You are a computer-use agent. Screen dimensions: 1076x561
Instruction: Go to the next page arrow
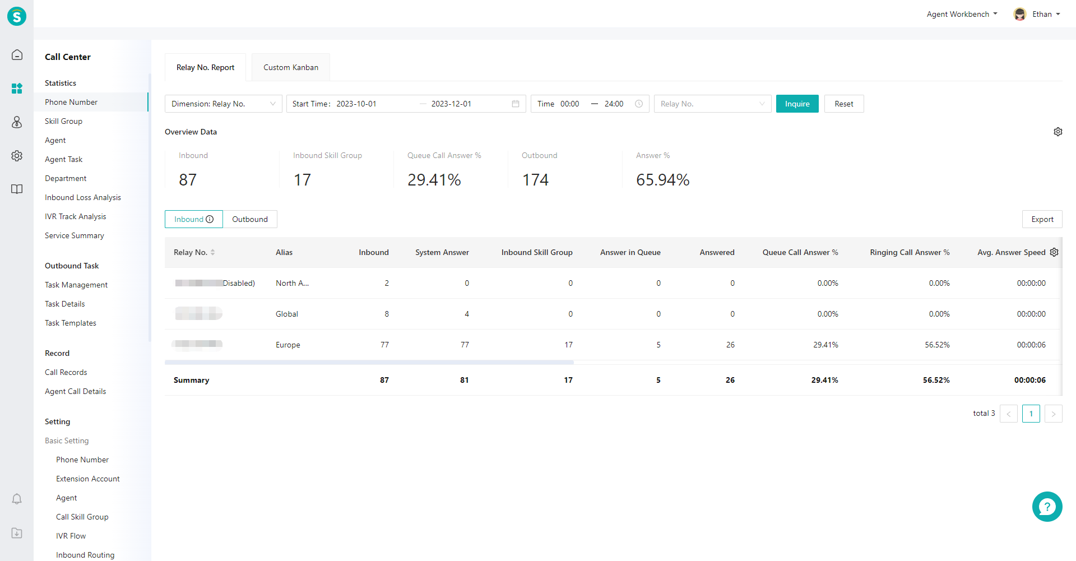tap(1054, 414)
